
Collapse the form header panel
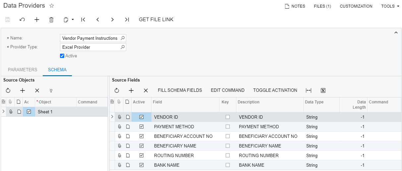pos(395,32)
